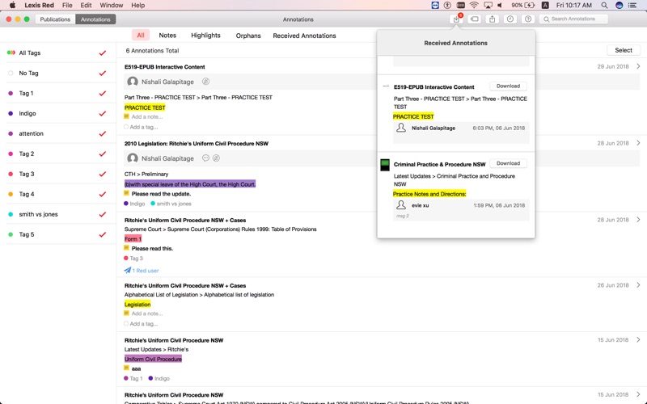
Task: Click the Wi-Fi status icon
Action: (474, 6)
